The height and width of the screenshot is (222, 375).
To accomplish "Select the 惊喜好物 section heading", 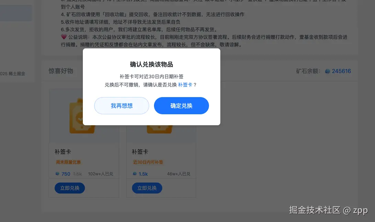I will [x=61, y=71].
